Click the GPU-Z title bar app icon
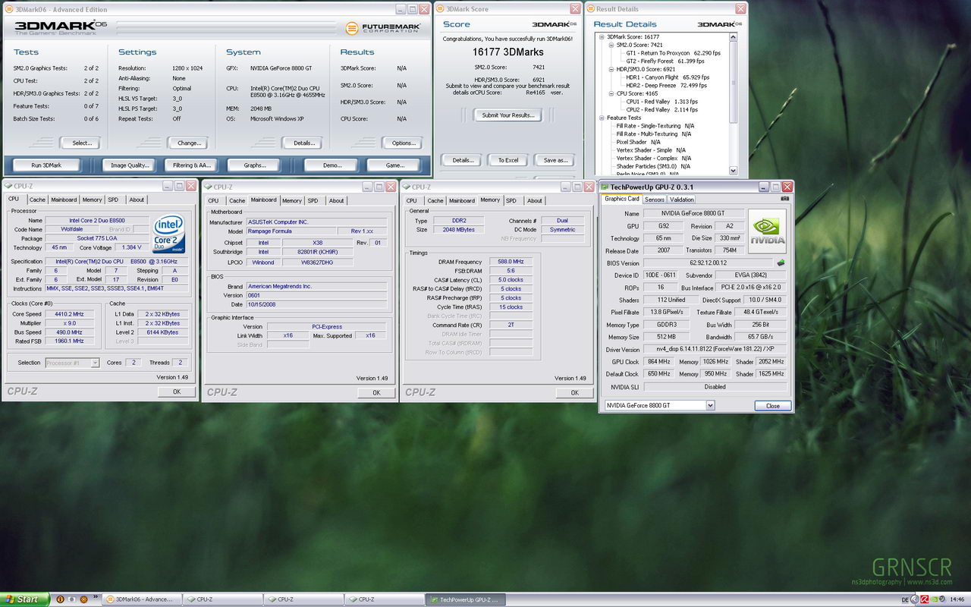The height and width of the screenshot is (607, 971). point(605,187)
